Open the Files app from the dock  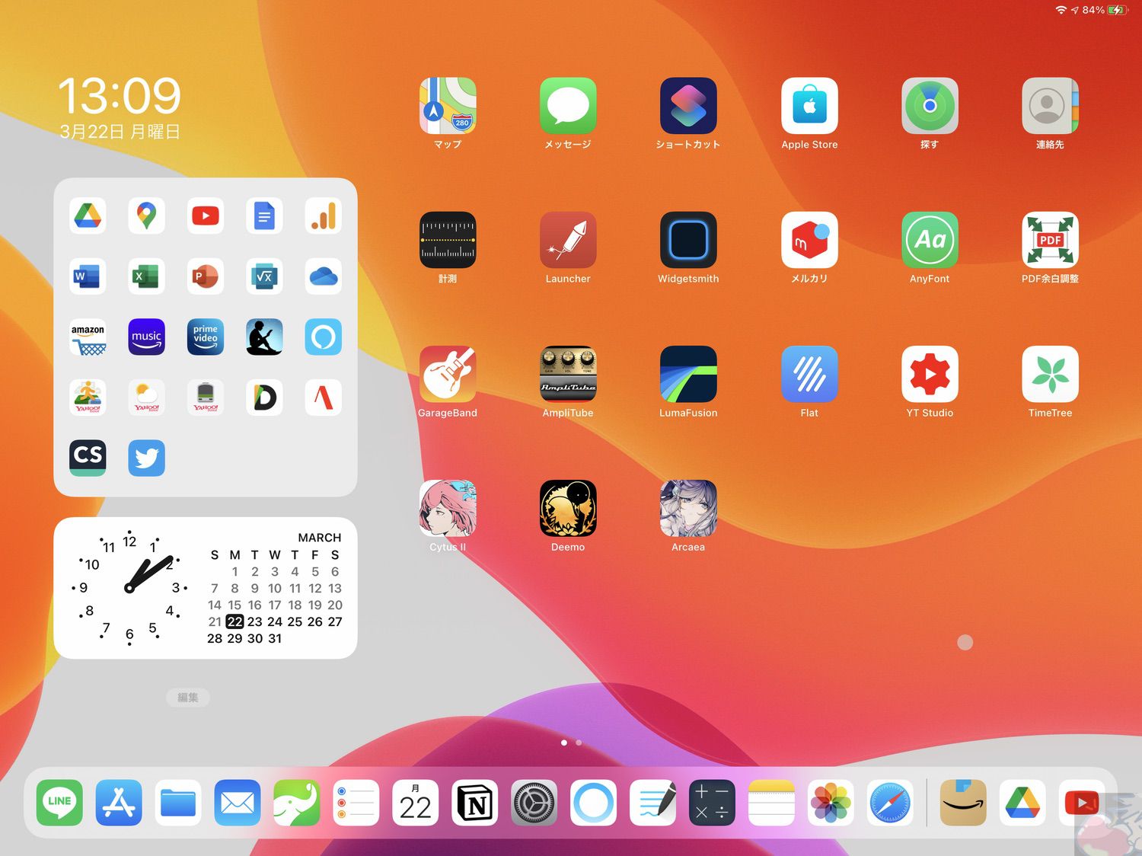click(x=178, y=803)
